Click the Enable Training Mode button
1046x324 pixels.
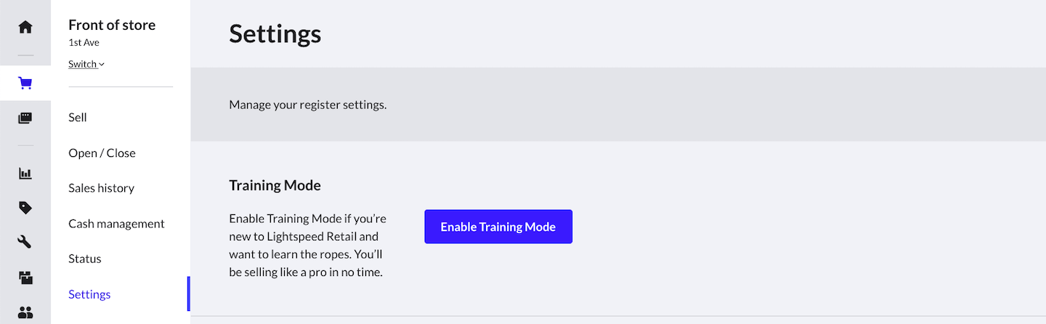[498, 227]
